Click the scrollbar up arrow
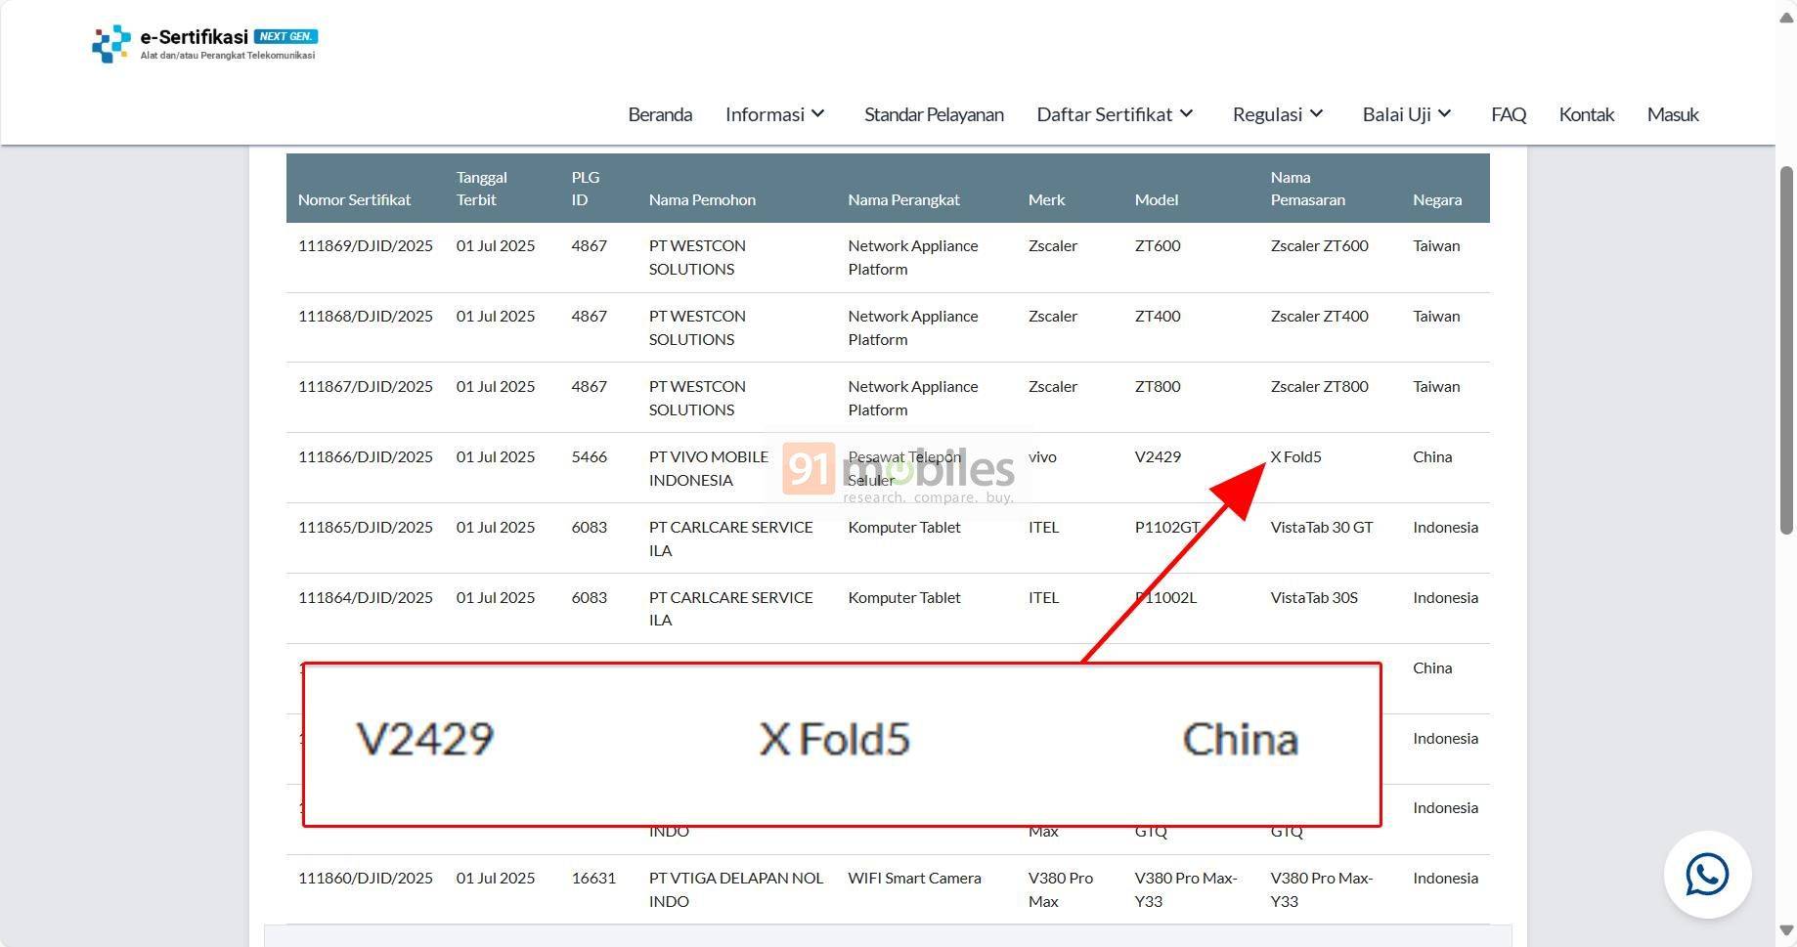Viewport: 1797px width, 947px height. tap(1786, 18)
